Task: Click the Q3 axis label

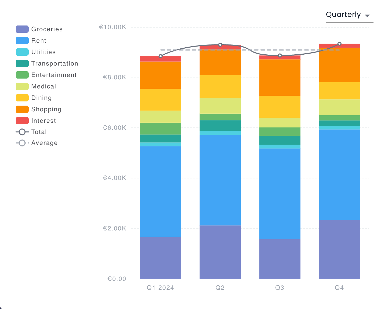Action: point(280,288)
